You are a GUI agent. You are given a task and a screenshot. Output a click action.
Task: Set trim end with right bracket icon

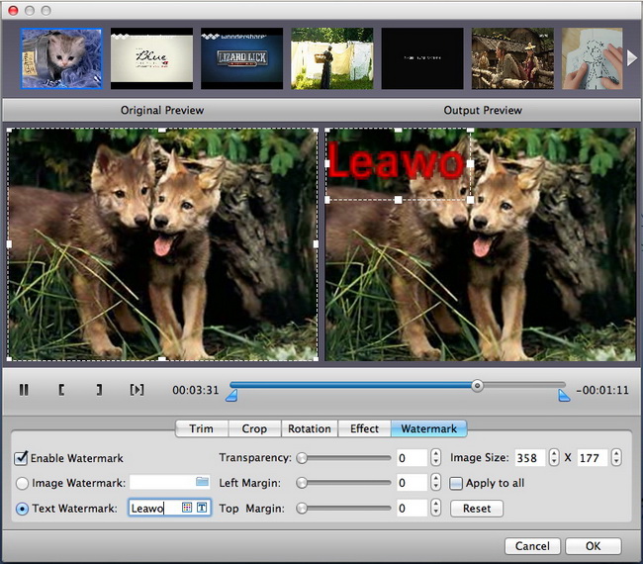tap(99, 390)
